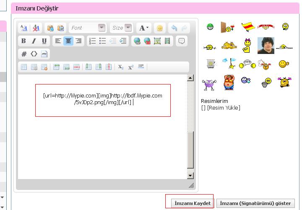Click the insert image icon
The image size is (302, 210).
point(157,41)
